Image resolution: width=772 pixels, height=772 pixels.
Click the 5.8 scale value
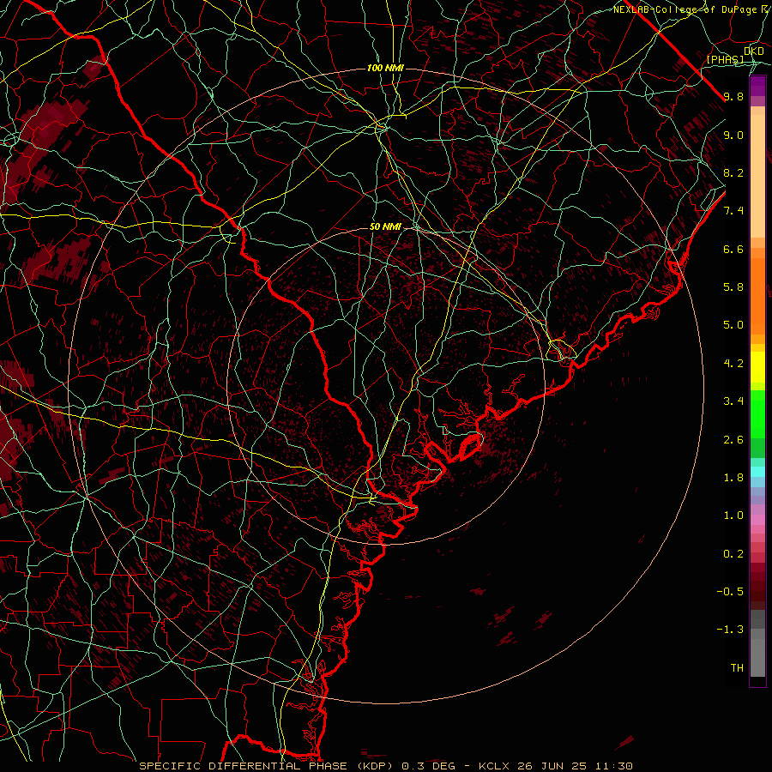(733, 287)
